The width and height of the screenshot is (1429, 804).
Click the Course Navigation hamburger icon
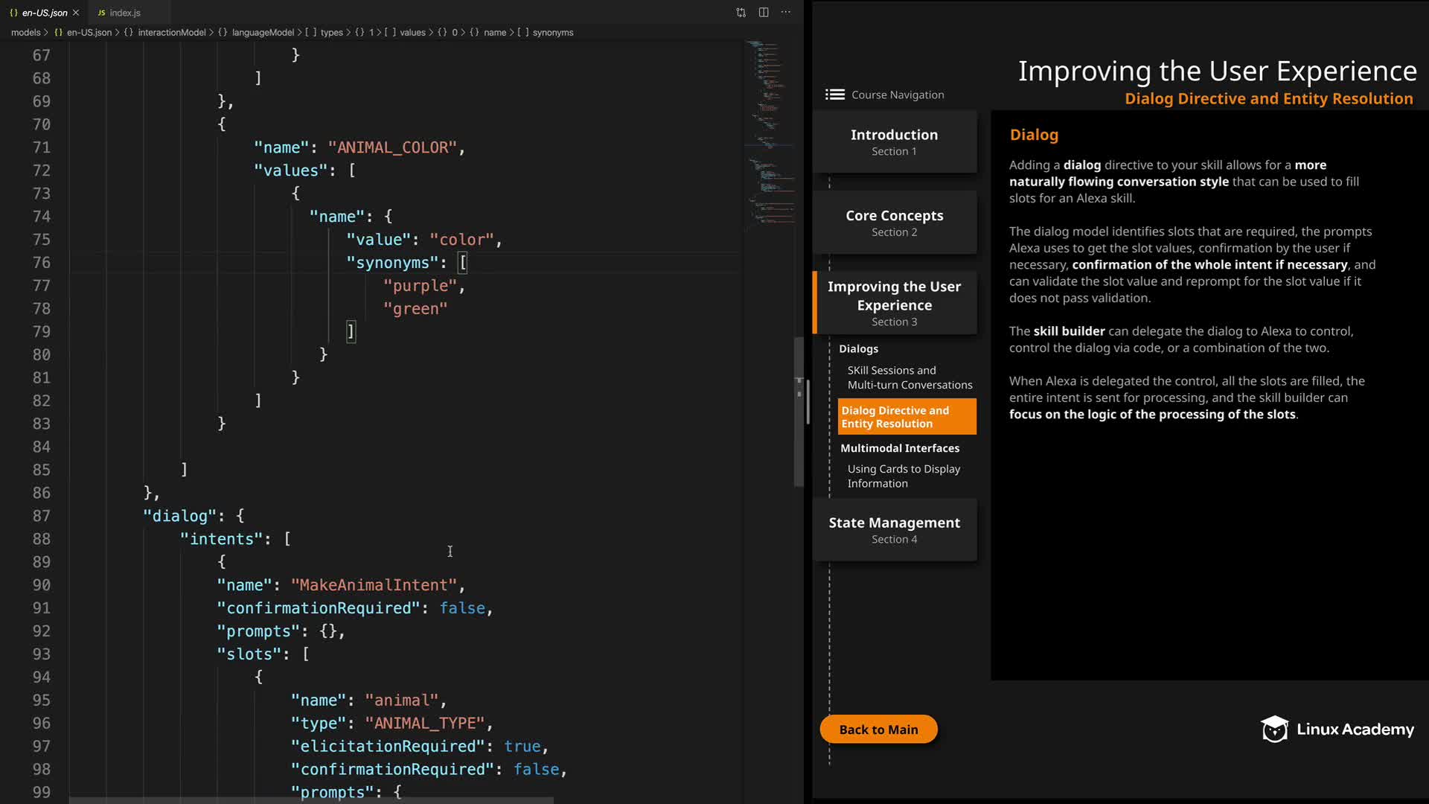[x=834, y=95]
